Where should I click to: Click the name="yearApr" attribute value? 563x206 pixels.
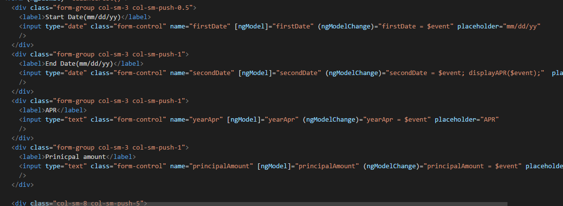tap(208, 119)
